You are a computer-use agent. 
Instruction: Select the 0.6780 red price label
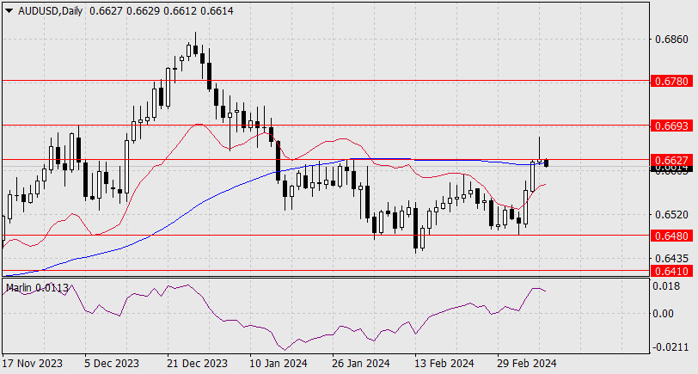pos(671,81)
